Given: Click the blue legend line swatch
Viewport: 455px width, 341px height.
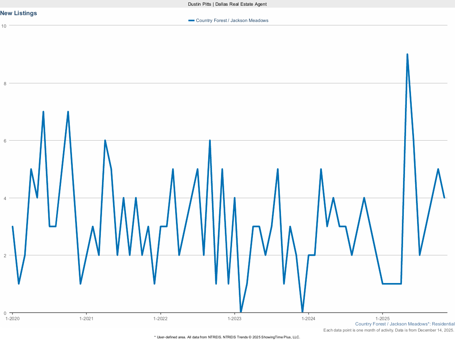Looking at the screenshot, I should [191, 20].
